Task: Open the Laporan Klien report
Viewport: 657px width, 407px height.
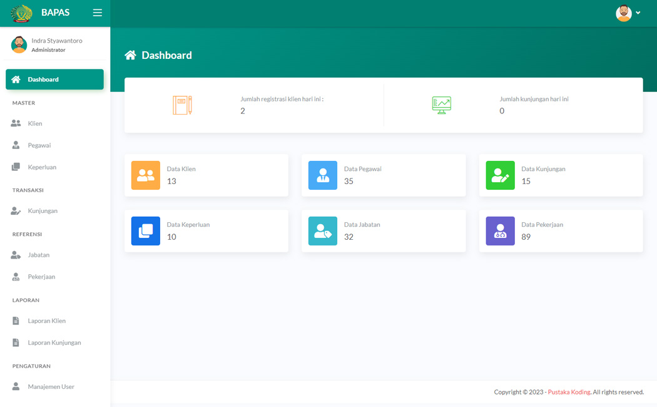Action: [x=46, y=321]
